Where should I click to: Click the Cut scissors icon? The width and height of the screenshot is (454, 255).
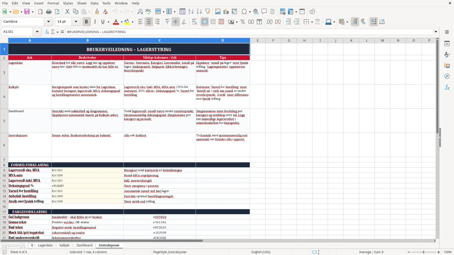click(x=67, y=12)
